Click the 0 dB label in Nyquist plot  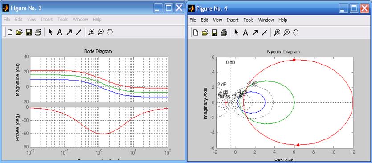[x=230, y=62]
